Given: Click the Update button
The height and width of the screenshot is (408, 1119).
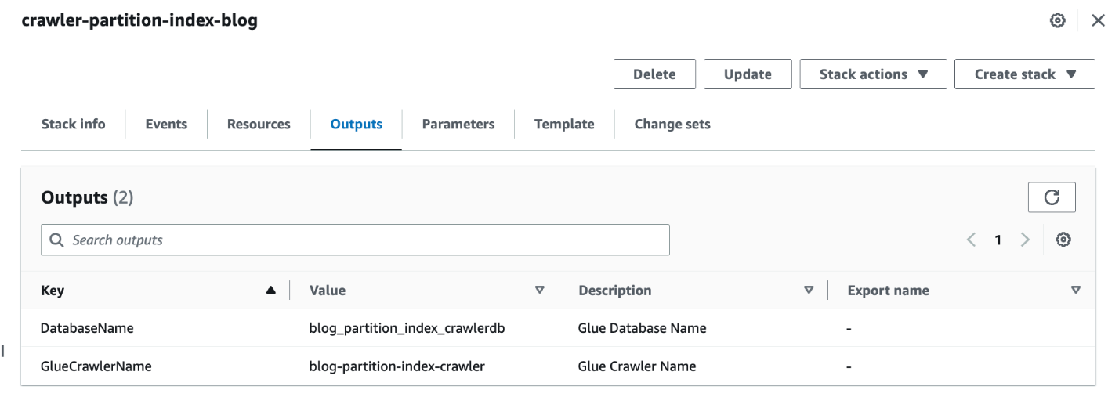Looking at the screenshot, I should click(x=748, y=74).
